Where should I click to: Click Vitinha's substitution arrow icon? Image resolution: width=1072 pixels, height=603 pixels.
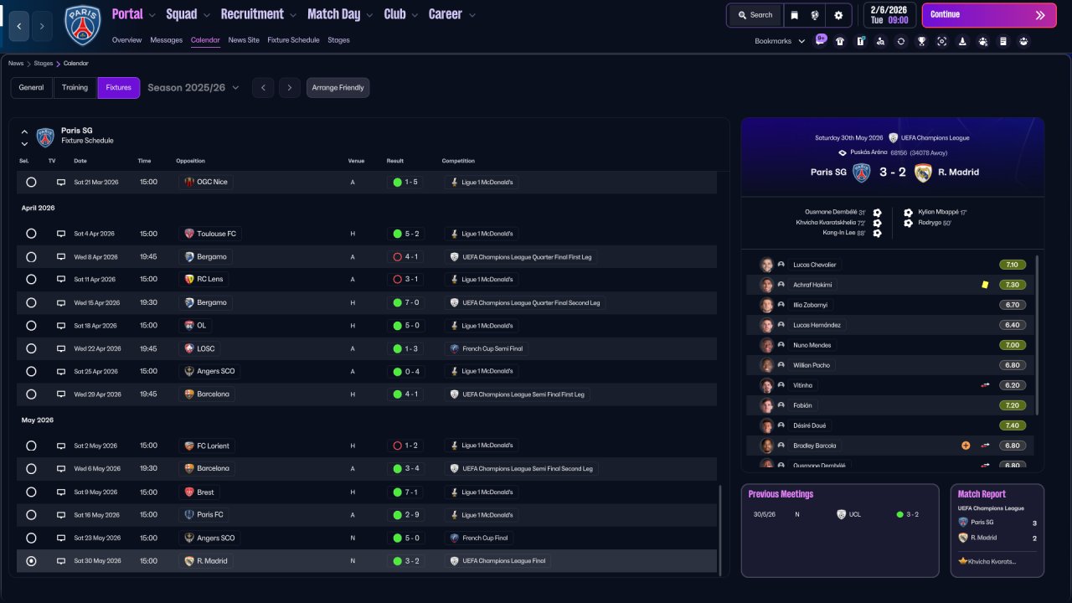[986, 385]
